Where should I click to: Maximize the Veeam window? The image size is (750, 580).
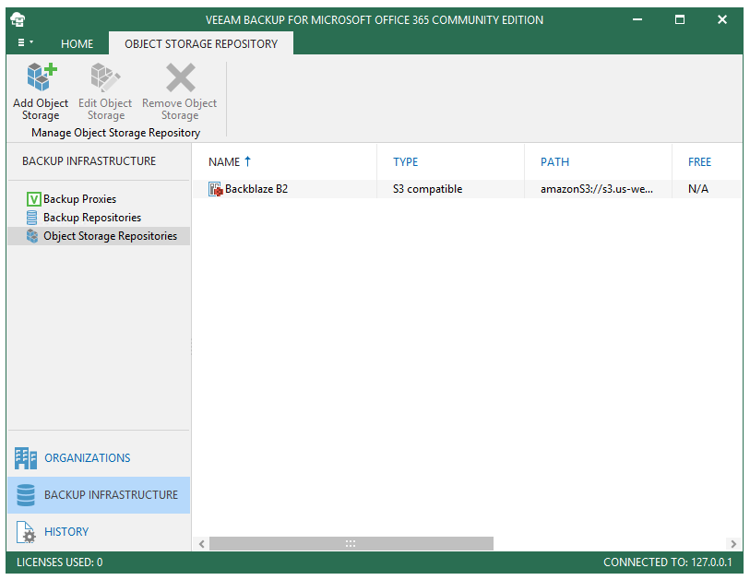tap(679, 19)
